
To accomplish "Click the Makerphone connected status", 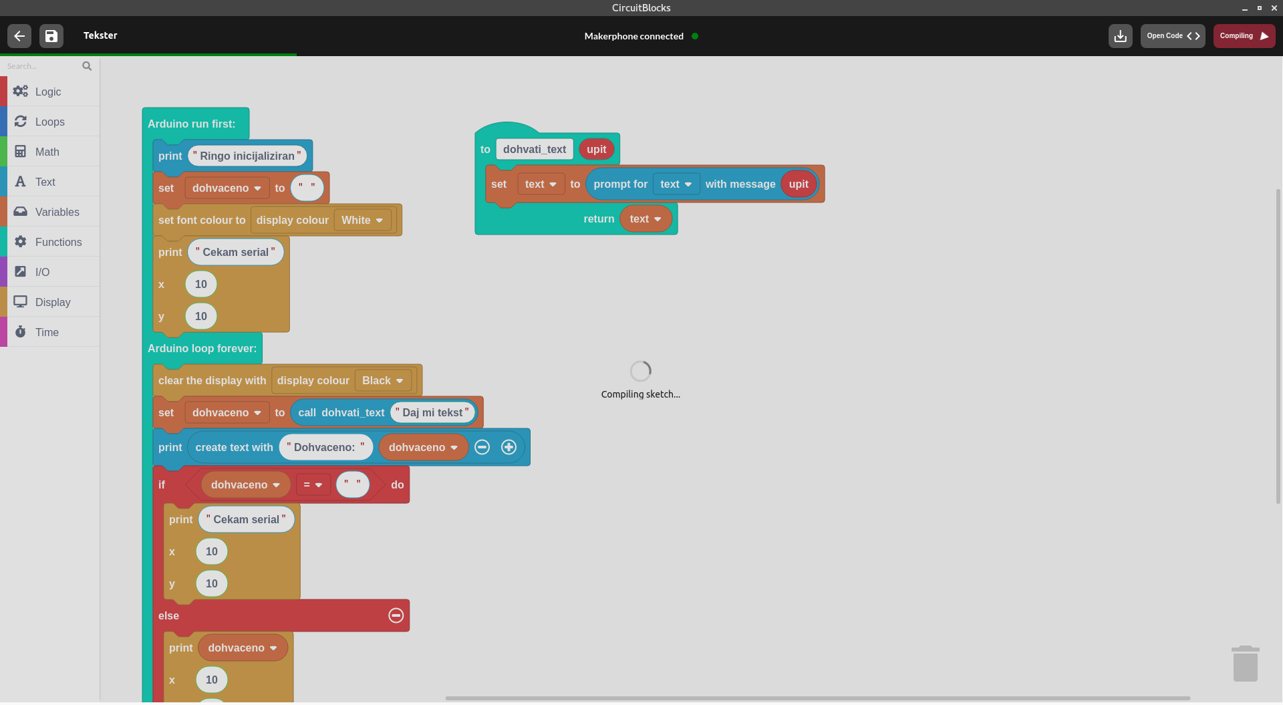I will (641, 37).
